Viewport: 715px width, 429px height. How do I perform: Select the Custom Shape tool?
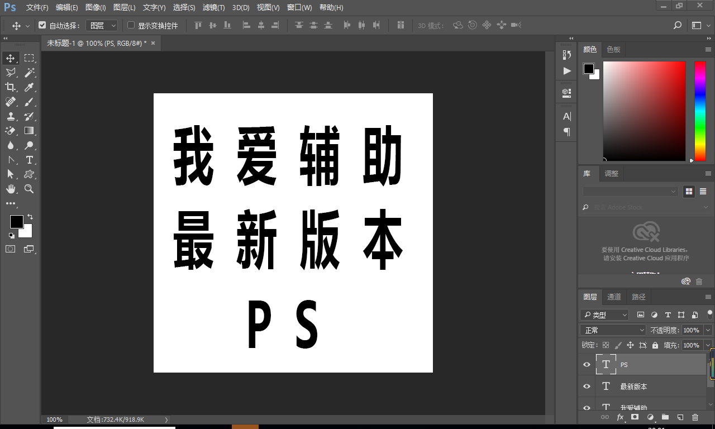[x=29, y=174]
